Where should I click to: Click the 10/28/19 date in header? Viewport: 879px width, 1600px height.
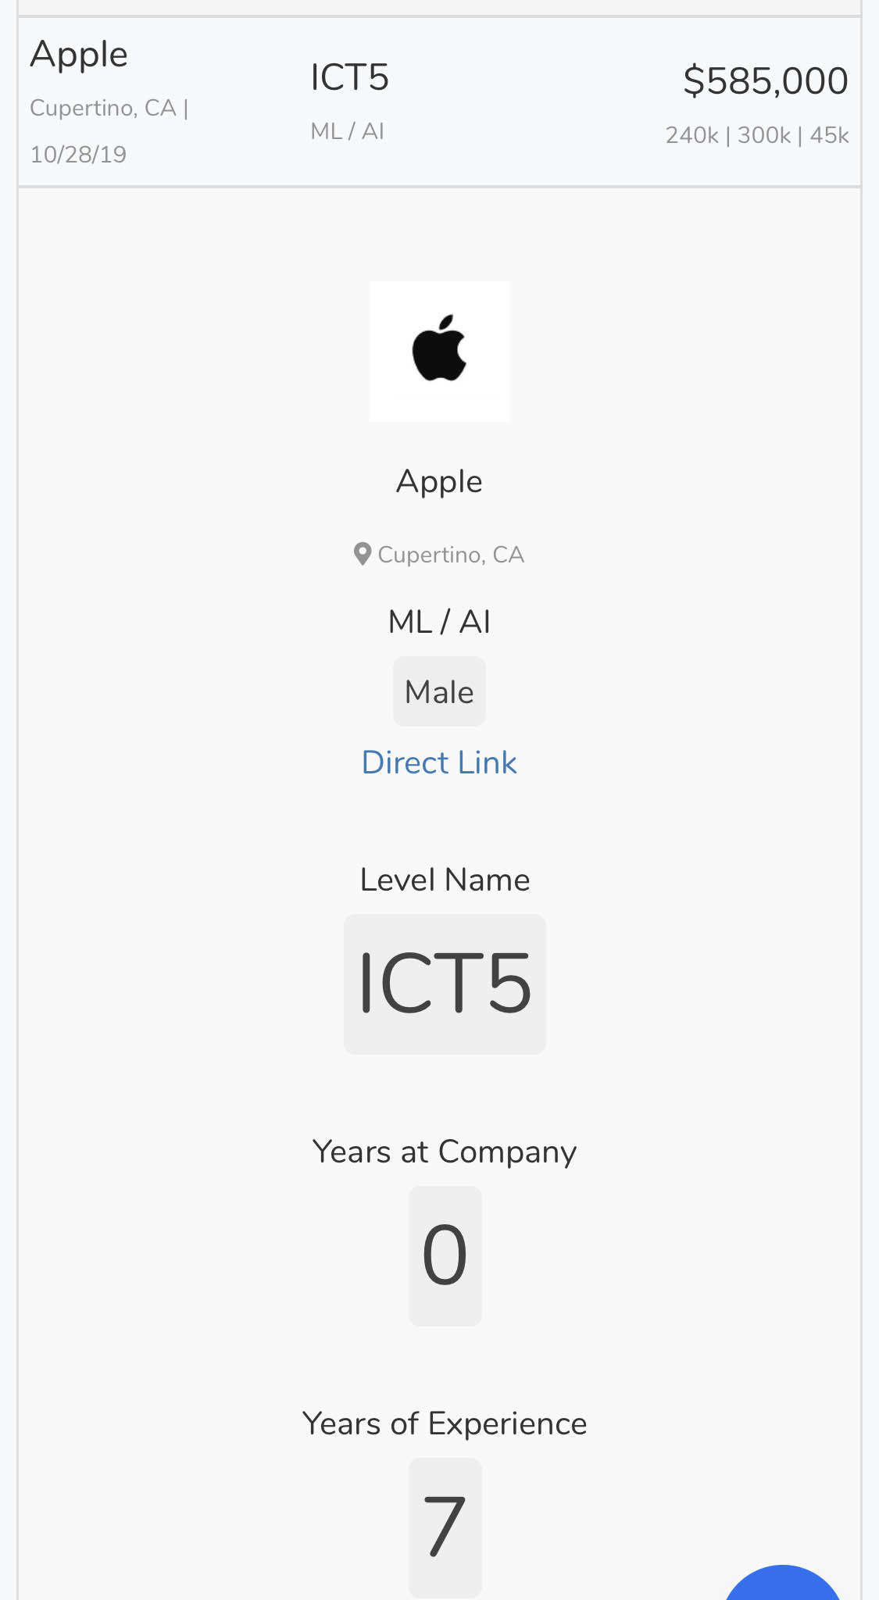pyautogui.click(x=78, y=155)
